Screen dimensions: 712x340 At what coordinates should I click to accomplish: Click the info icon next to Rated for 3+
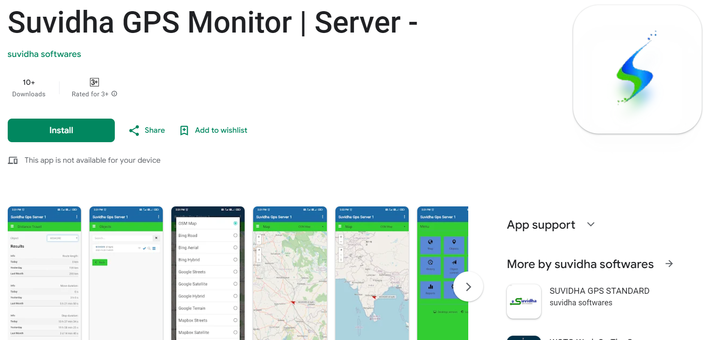pos(114,94)
